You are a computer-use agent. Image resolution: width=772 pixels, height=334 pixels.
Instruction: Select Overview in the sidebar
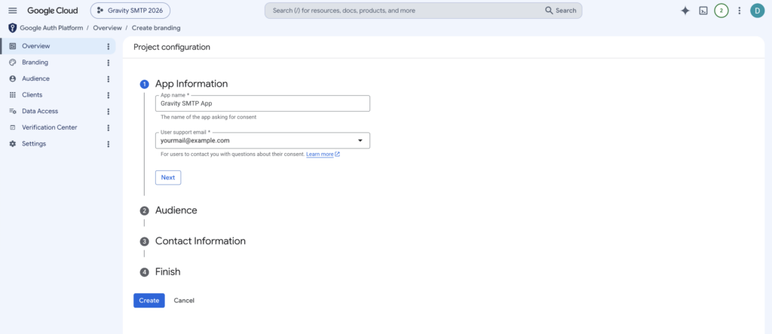pos(57,46)
